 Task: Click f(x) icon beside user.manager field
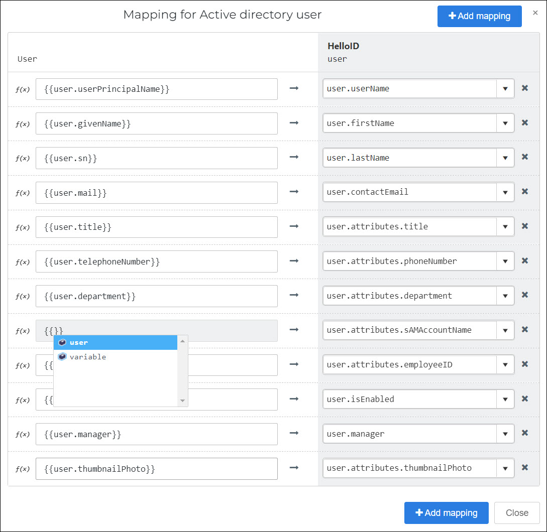point(23,435)
